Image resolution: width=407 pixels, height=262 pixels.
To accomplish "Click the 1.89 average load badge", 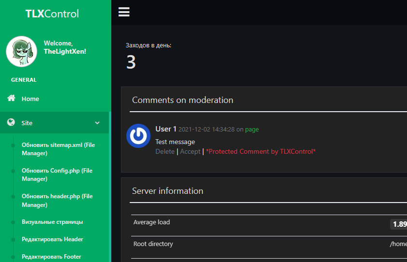I will (x=399, y=224).
